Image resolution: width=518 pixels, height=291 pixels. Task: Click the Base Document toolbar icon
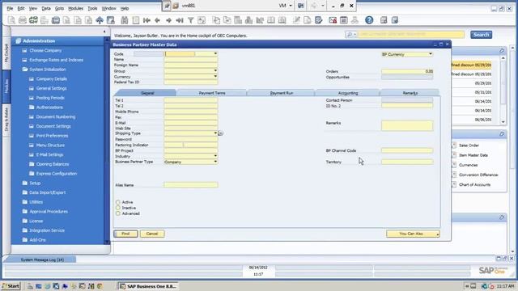(216, 20)
